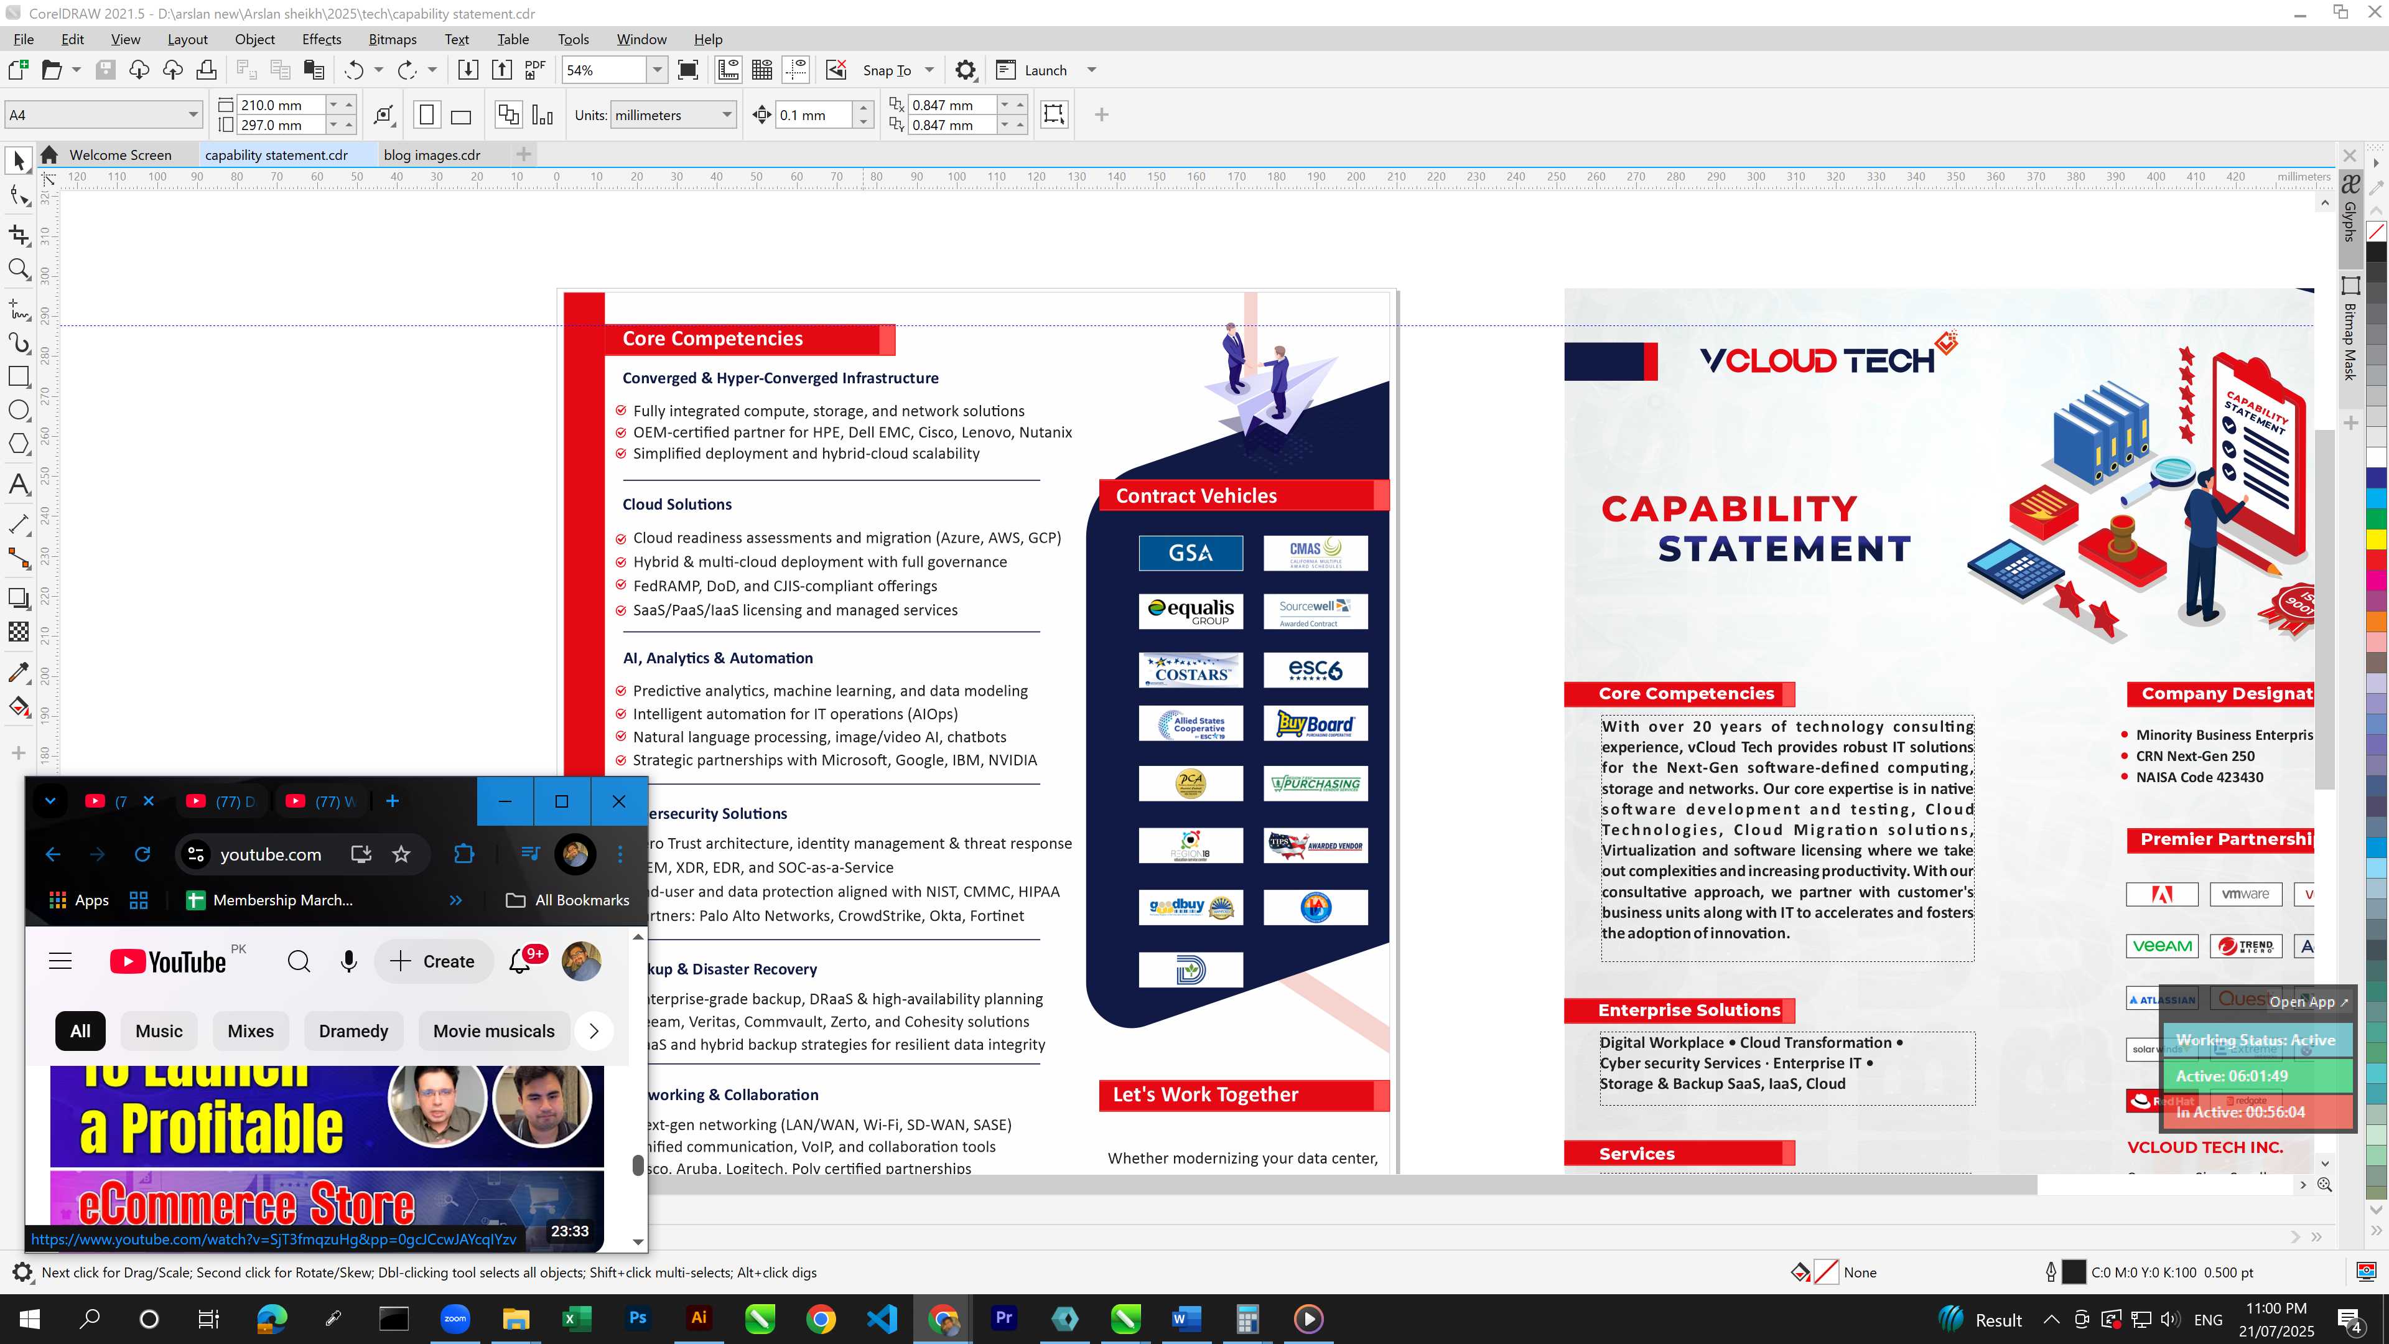
Task: Toggle Show grid button
Action: click(x=762, y=70)
